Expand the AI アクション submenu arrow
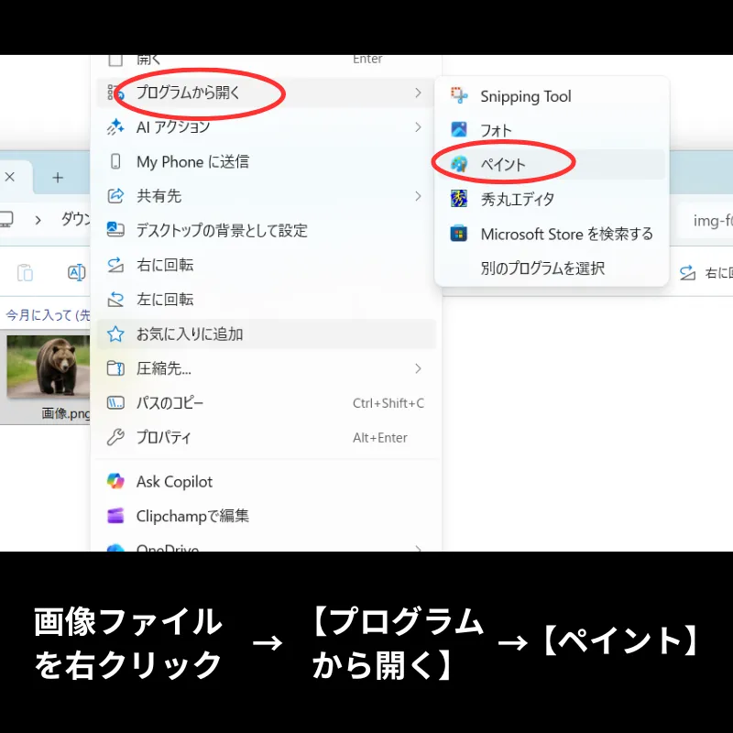The height and width of the screenshot is (733, 733). pos(418,127)
